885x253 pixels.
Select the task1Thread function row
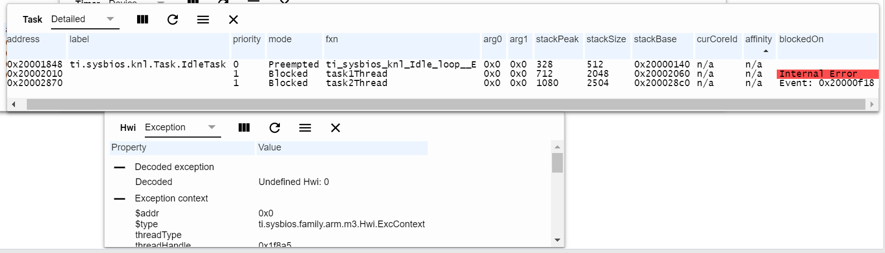pyautogui.click(x=357, y=74)
